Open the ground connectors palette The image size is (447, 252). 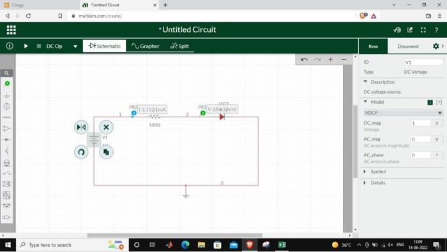tap(6, 95)
